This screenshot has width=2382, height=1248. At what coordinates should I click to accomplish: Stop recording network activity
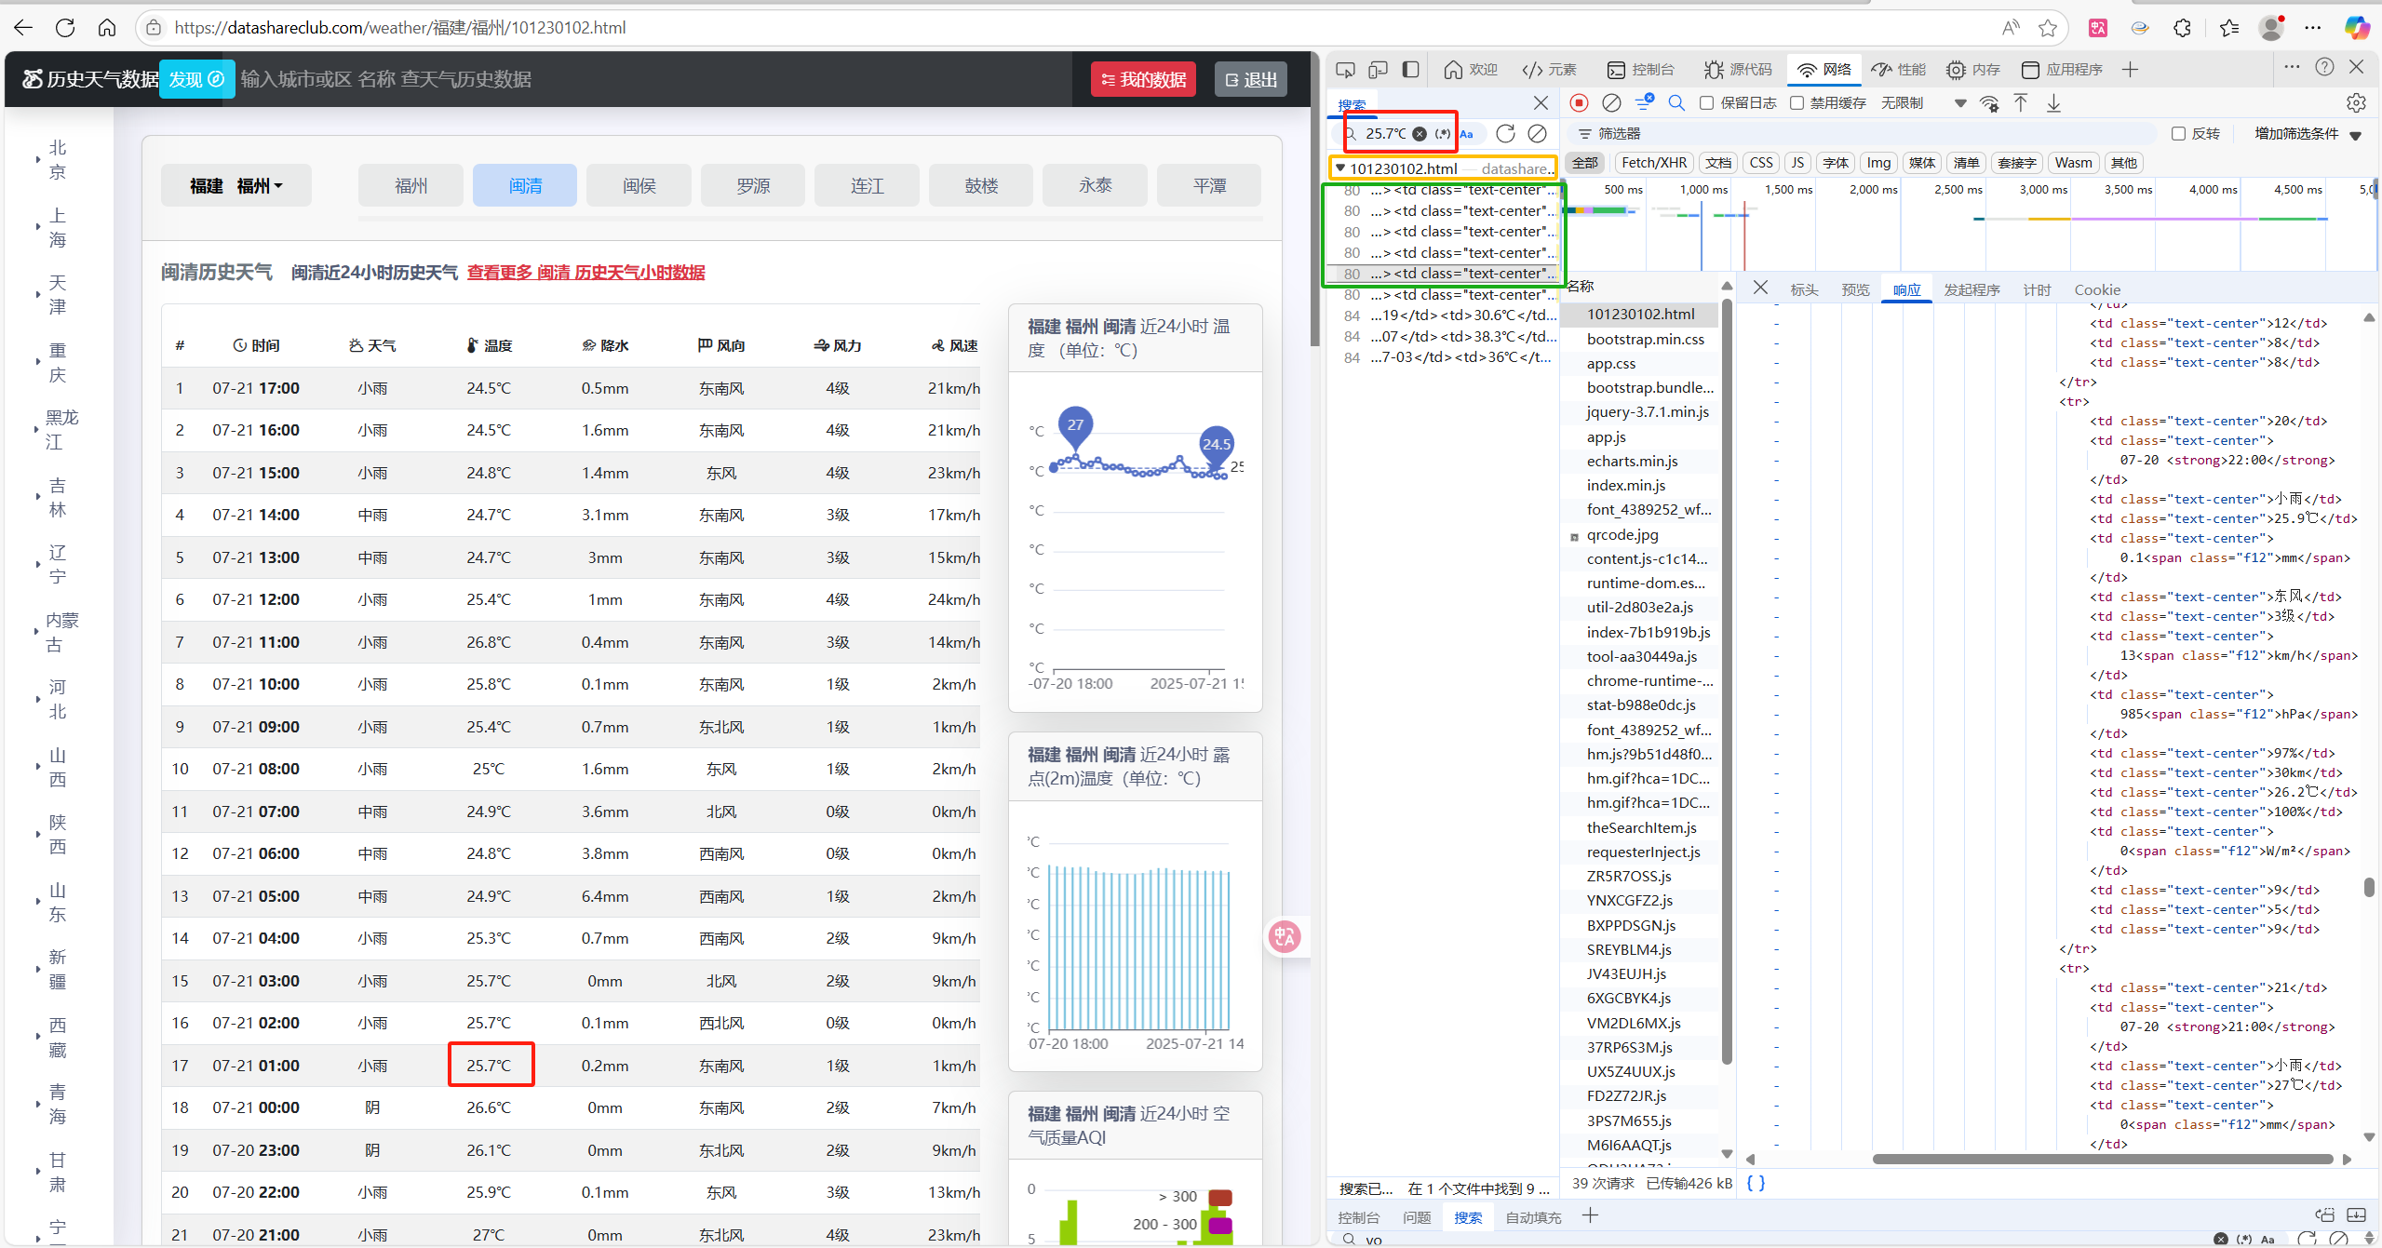(x=1579, y=102)
